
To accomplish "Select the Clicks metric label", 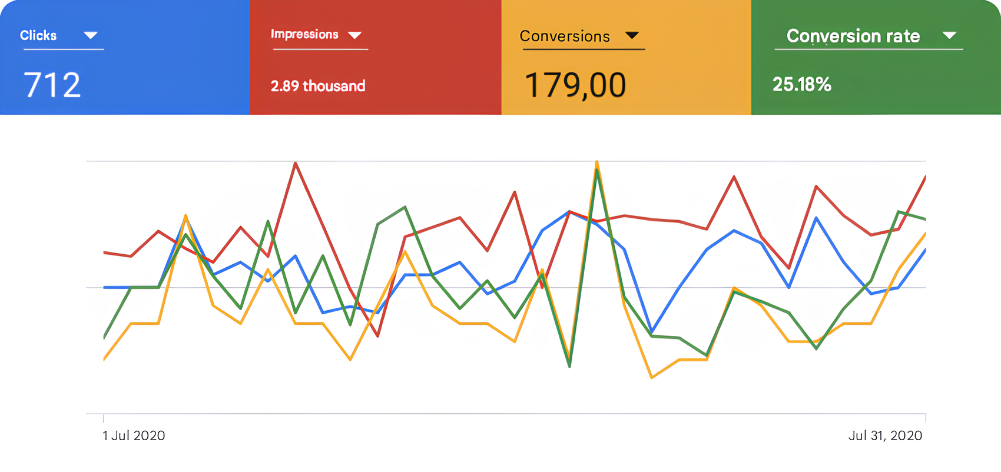I will (x=38, y=35).
